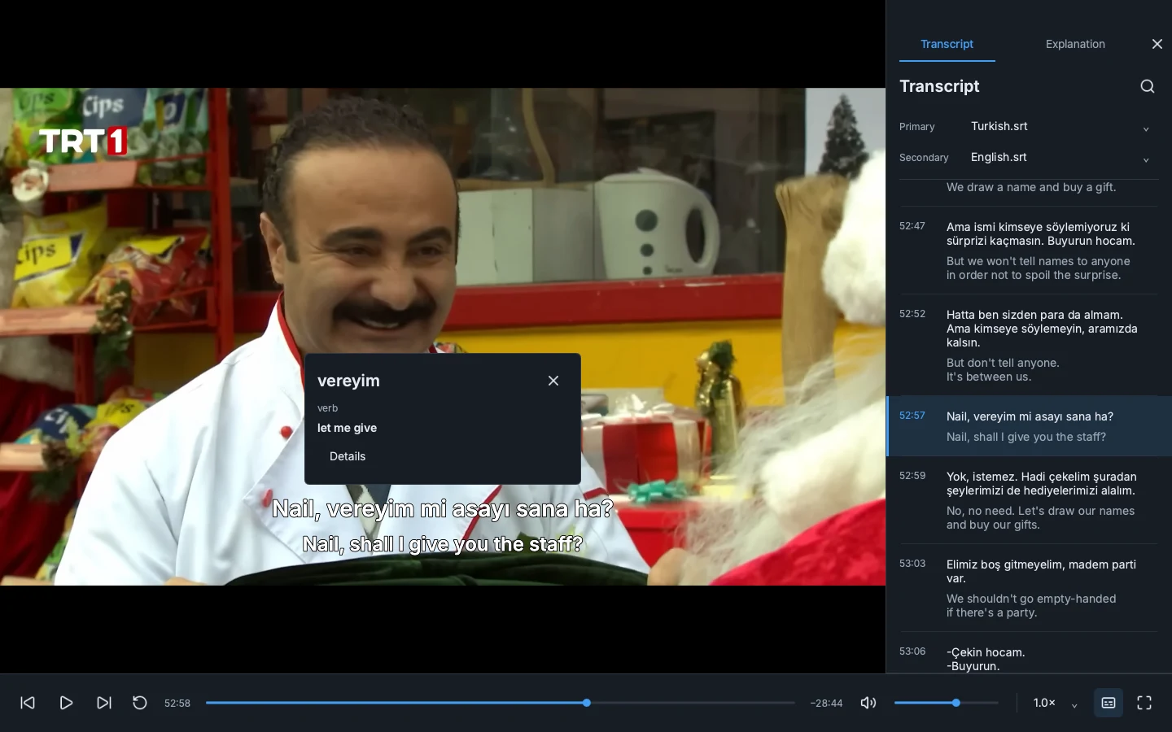Image resolution: width=1172 pixels, height=732 pixels.
Task: Search within the transcript
Action: [x=1148, y=86]
